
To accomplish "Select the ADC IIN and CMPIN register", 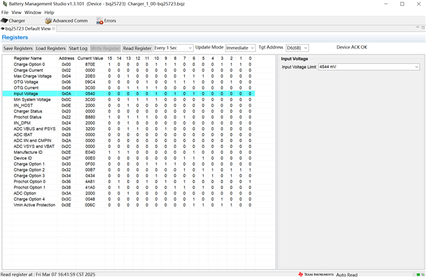I will 128,140.
